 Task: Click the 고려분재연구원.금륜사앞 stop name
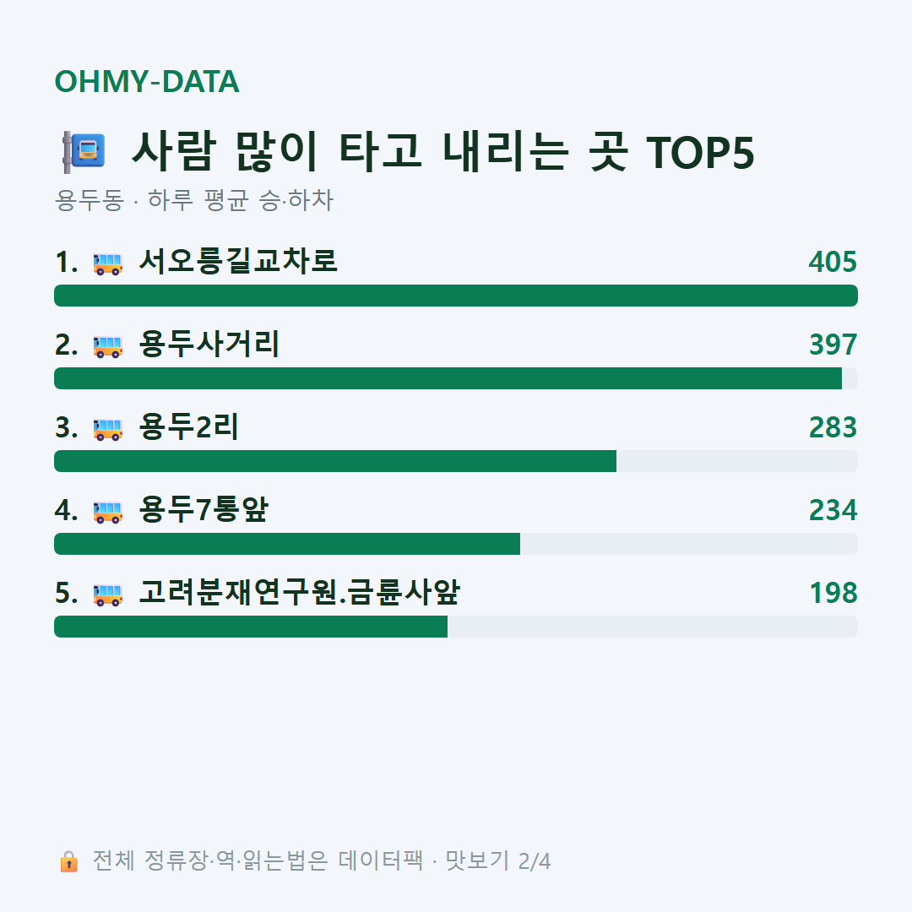(300, 592)
